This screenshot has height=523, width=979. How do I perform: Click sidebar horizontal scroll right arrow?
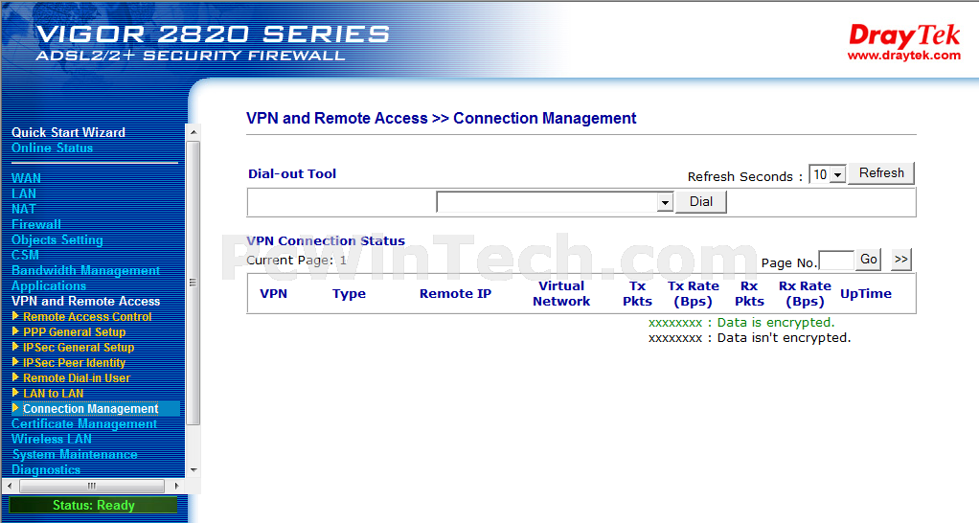[x=176, y=486]
